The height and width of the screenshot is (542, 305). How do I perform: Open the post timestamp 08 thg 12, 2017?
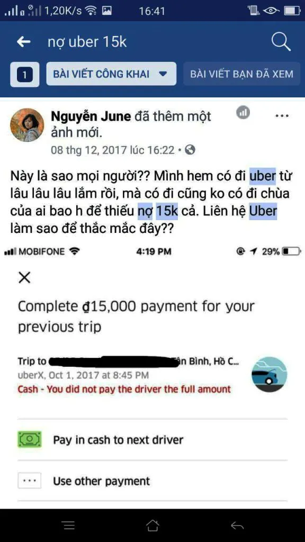coord(113,150)
